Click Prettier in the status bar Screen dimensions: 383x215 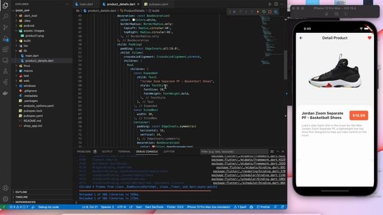[263, 207]
